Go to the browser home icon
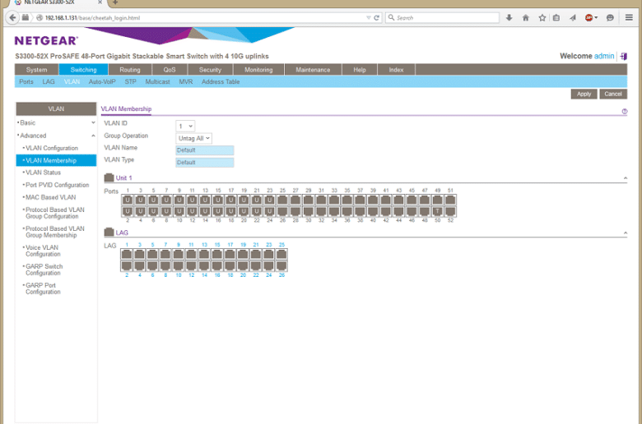Screen dimensions: 642x424 tap(526, 17)
